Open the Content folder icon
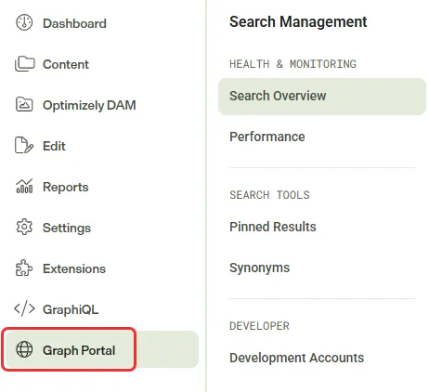Viewport: 429px width, 392px height. (24, 64)
